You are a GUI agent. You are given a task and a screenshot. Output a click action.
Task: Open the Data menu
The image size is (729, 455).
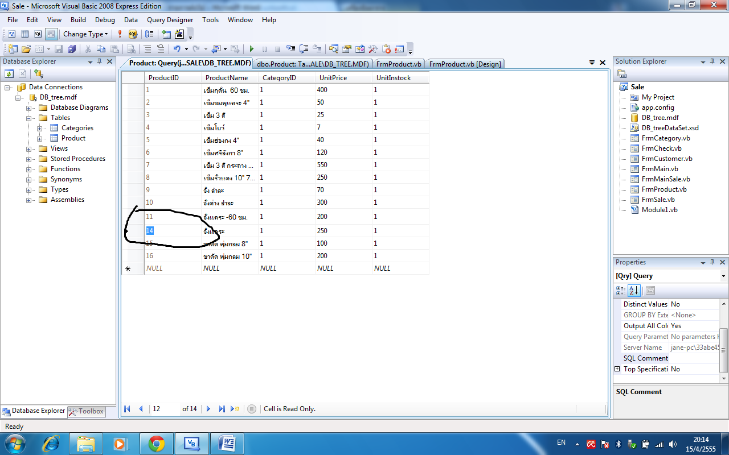coord(131,19)
